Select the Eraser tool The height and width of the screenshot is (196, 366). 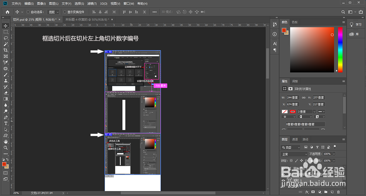click(x=6, y=93)
